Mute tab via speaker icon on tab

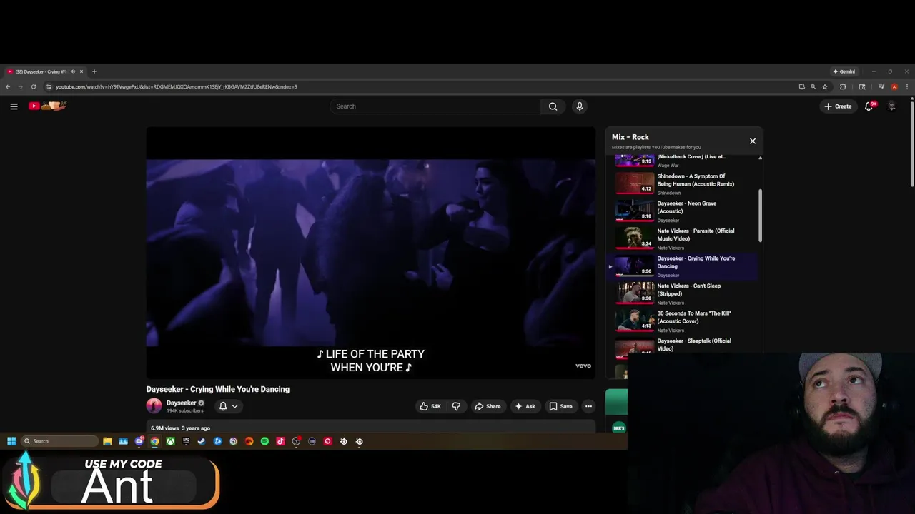pos(73,71)
